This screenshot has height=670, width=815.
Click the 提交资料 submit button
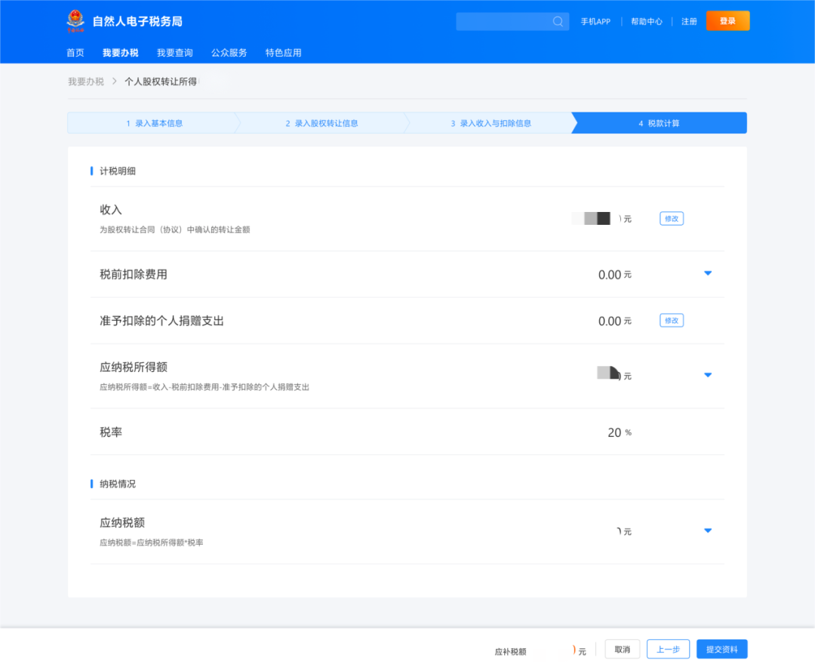(721, 650)
